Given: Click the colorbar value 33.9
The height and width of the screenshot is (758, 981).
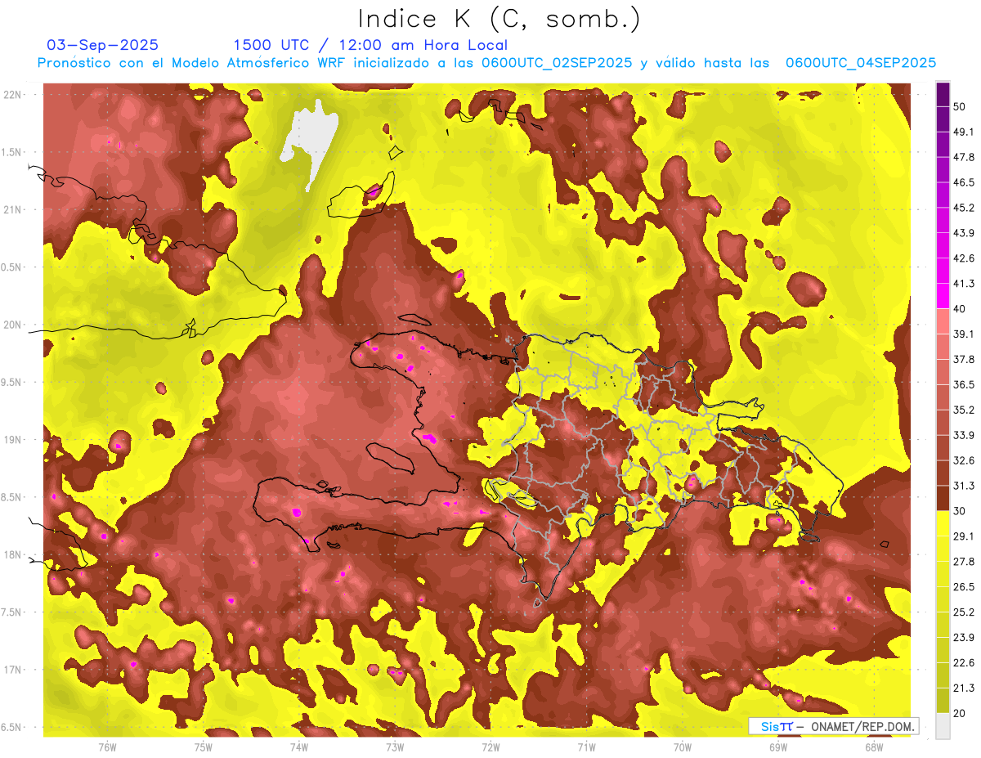Looking at the screenshot, I should 964,435.
